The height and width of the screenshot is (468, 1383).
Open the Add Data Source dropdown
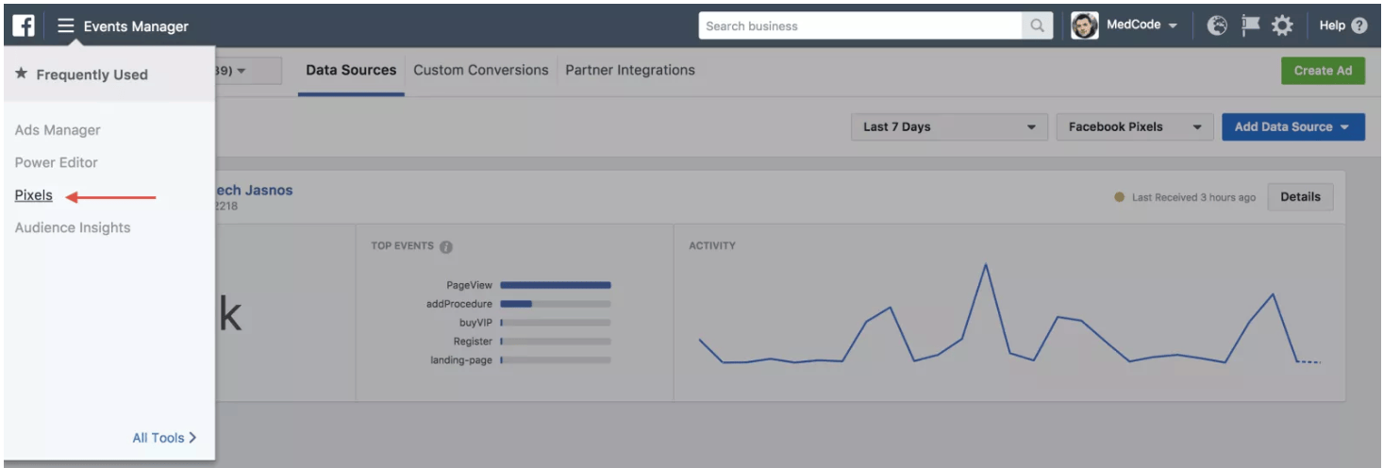[1292, 127]
